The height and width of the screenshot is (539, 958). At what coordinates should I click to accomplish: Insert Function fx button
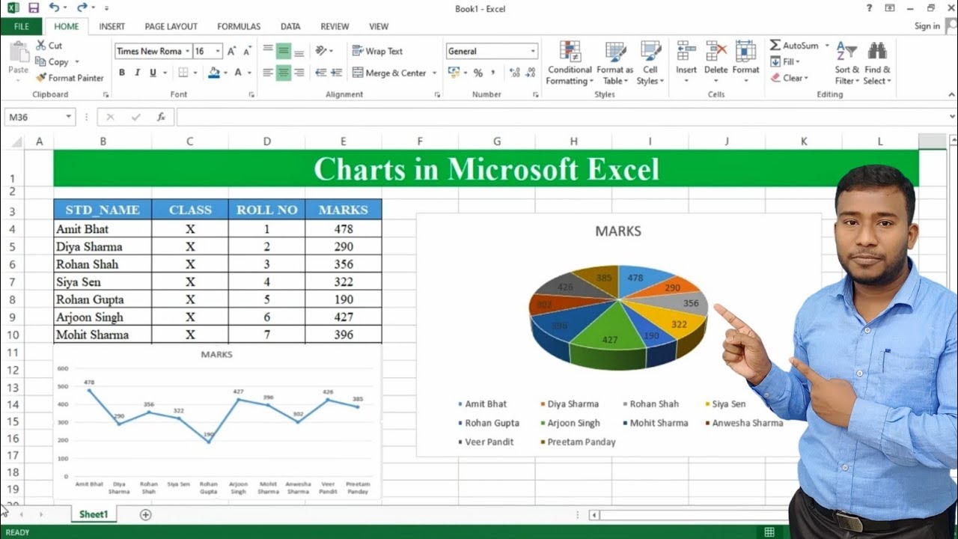(x=161, y=117)
